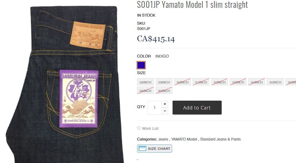Select the crossed-out 38INCH size
The width and height of the screenshot is (296, 163).
pyautogui.click(x=145, y=90)
